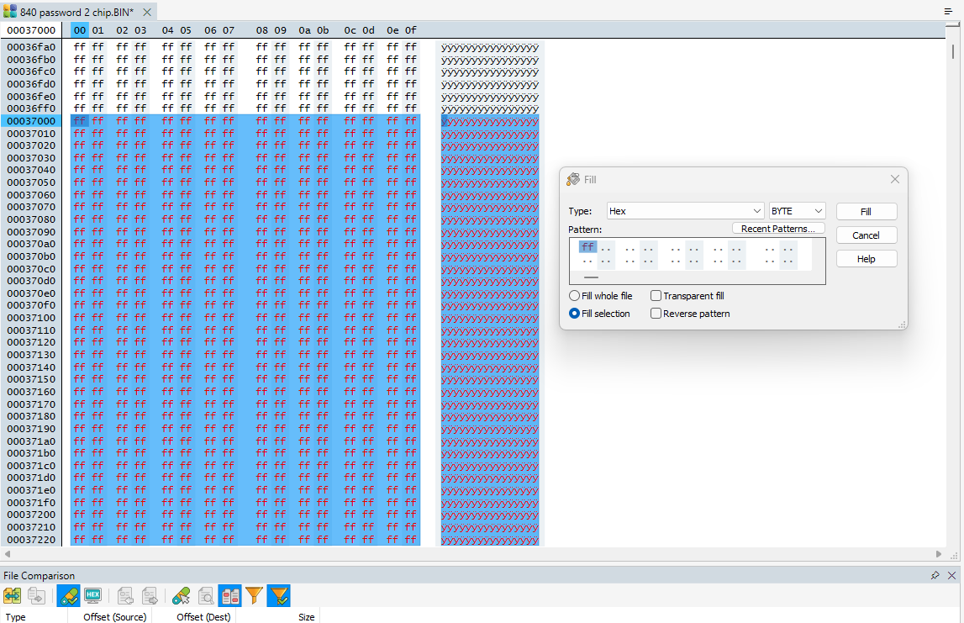This screenshot has height=623, width=964.
Task: Toggle the highlighted side-by-side pages icon
Action: coord(230,595)
